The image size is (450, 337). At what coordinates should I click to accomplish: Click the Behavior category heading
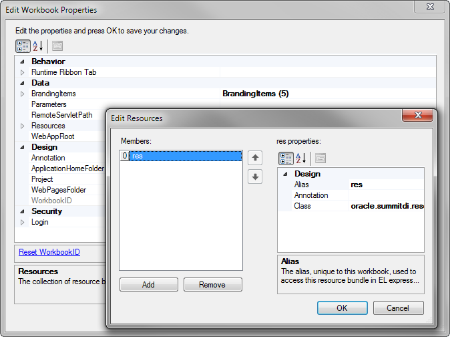click(48, 62)
